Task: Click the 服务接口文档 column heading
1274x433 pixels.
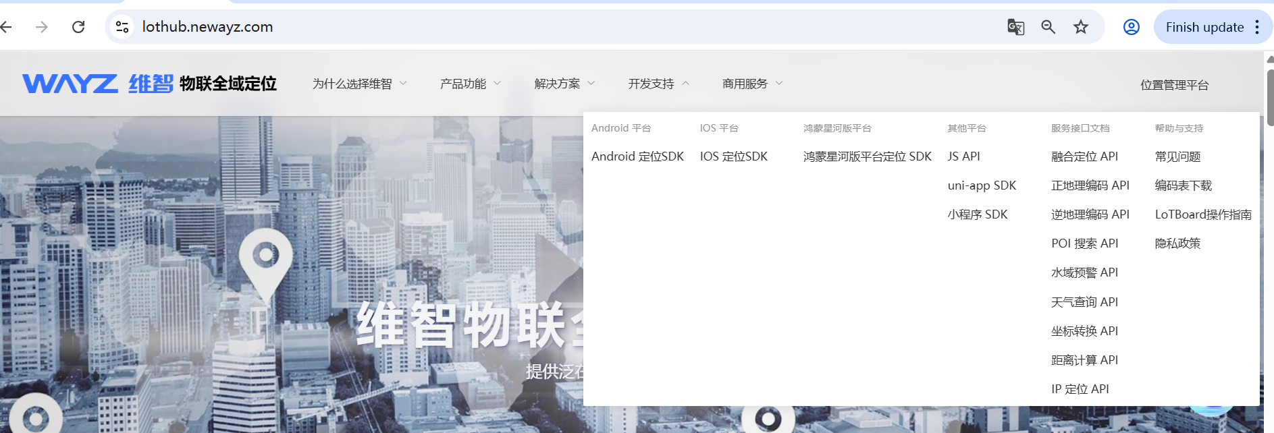Action: [1080, 128]
